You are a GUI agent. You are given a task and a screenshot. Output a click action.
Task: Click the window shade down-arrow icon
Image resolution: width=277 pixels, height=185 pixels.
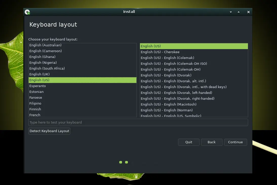[231, 12]
